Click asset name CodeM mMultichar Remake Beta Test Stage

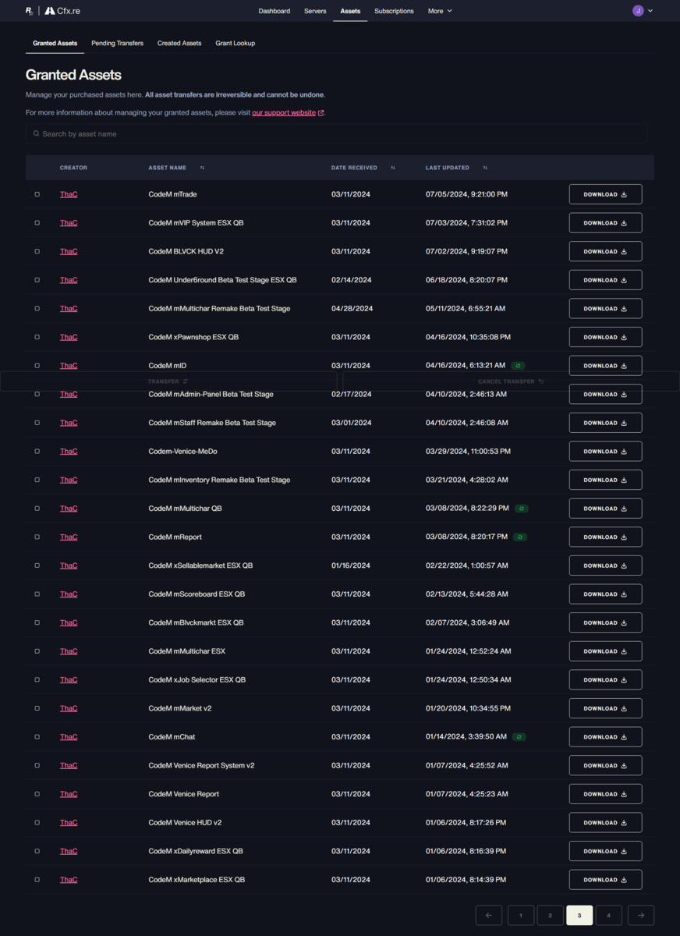coord(219,309)
